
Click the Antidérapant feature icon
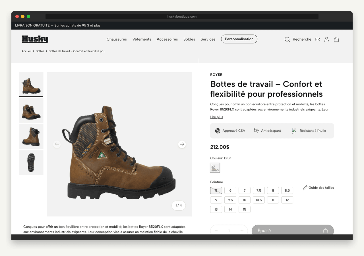tap(256, 130)
